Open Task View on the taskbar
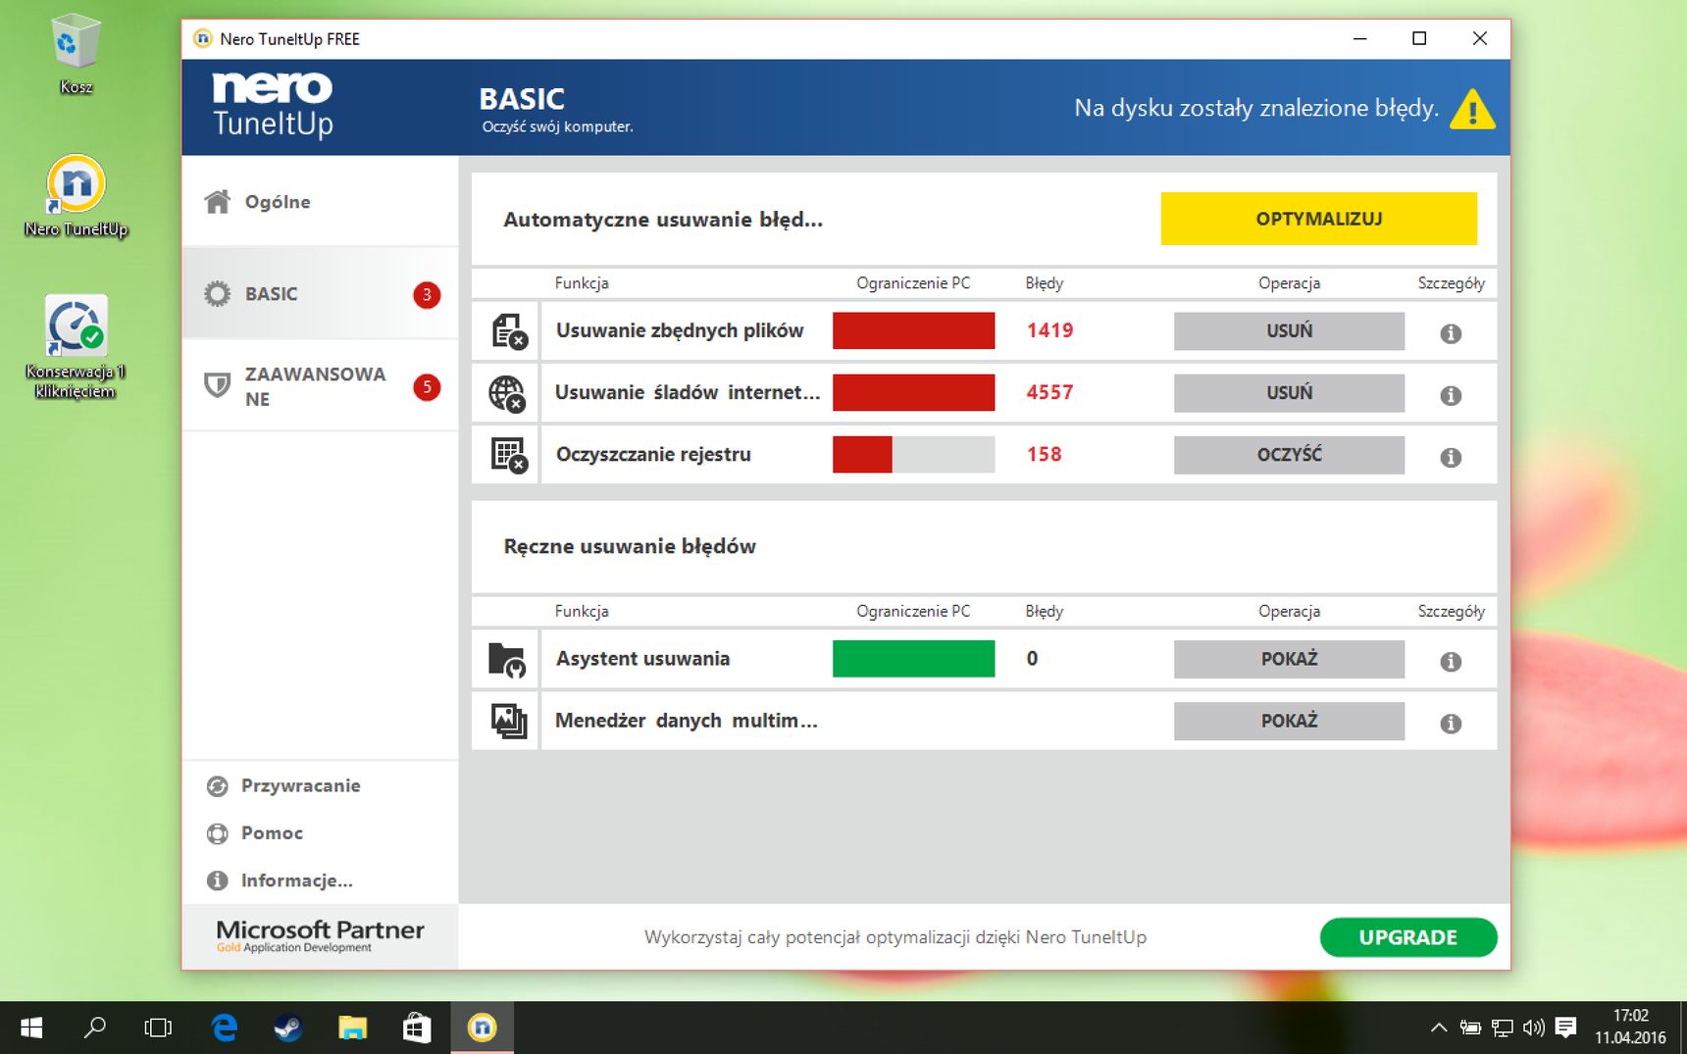Viewport: 1687px width, 1054px height. (158, 1028)
